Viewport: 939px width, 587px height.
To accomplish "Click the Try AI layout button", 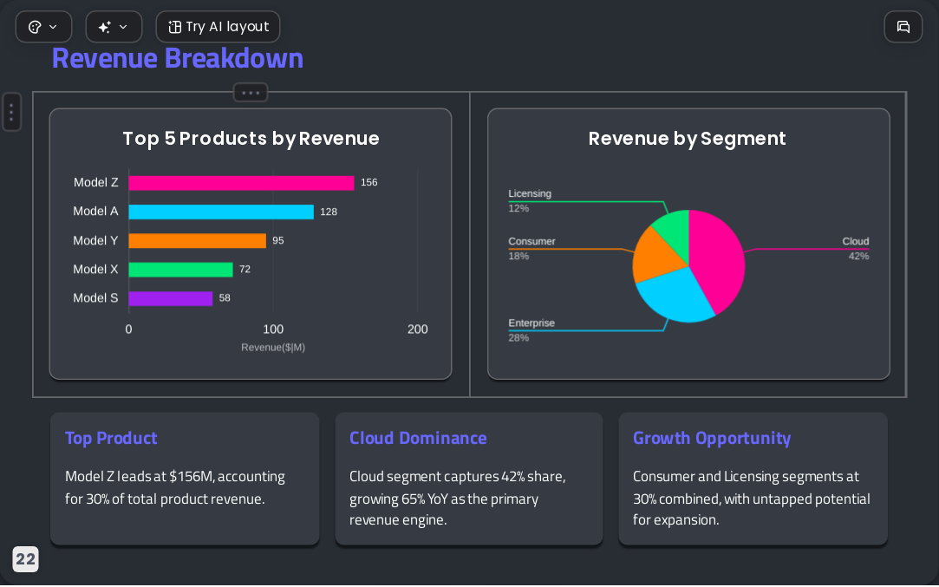I will tap(218, 27).
